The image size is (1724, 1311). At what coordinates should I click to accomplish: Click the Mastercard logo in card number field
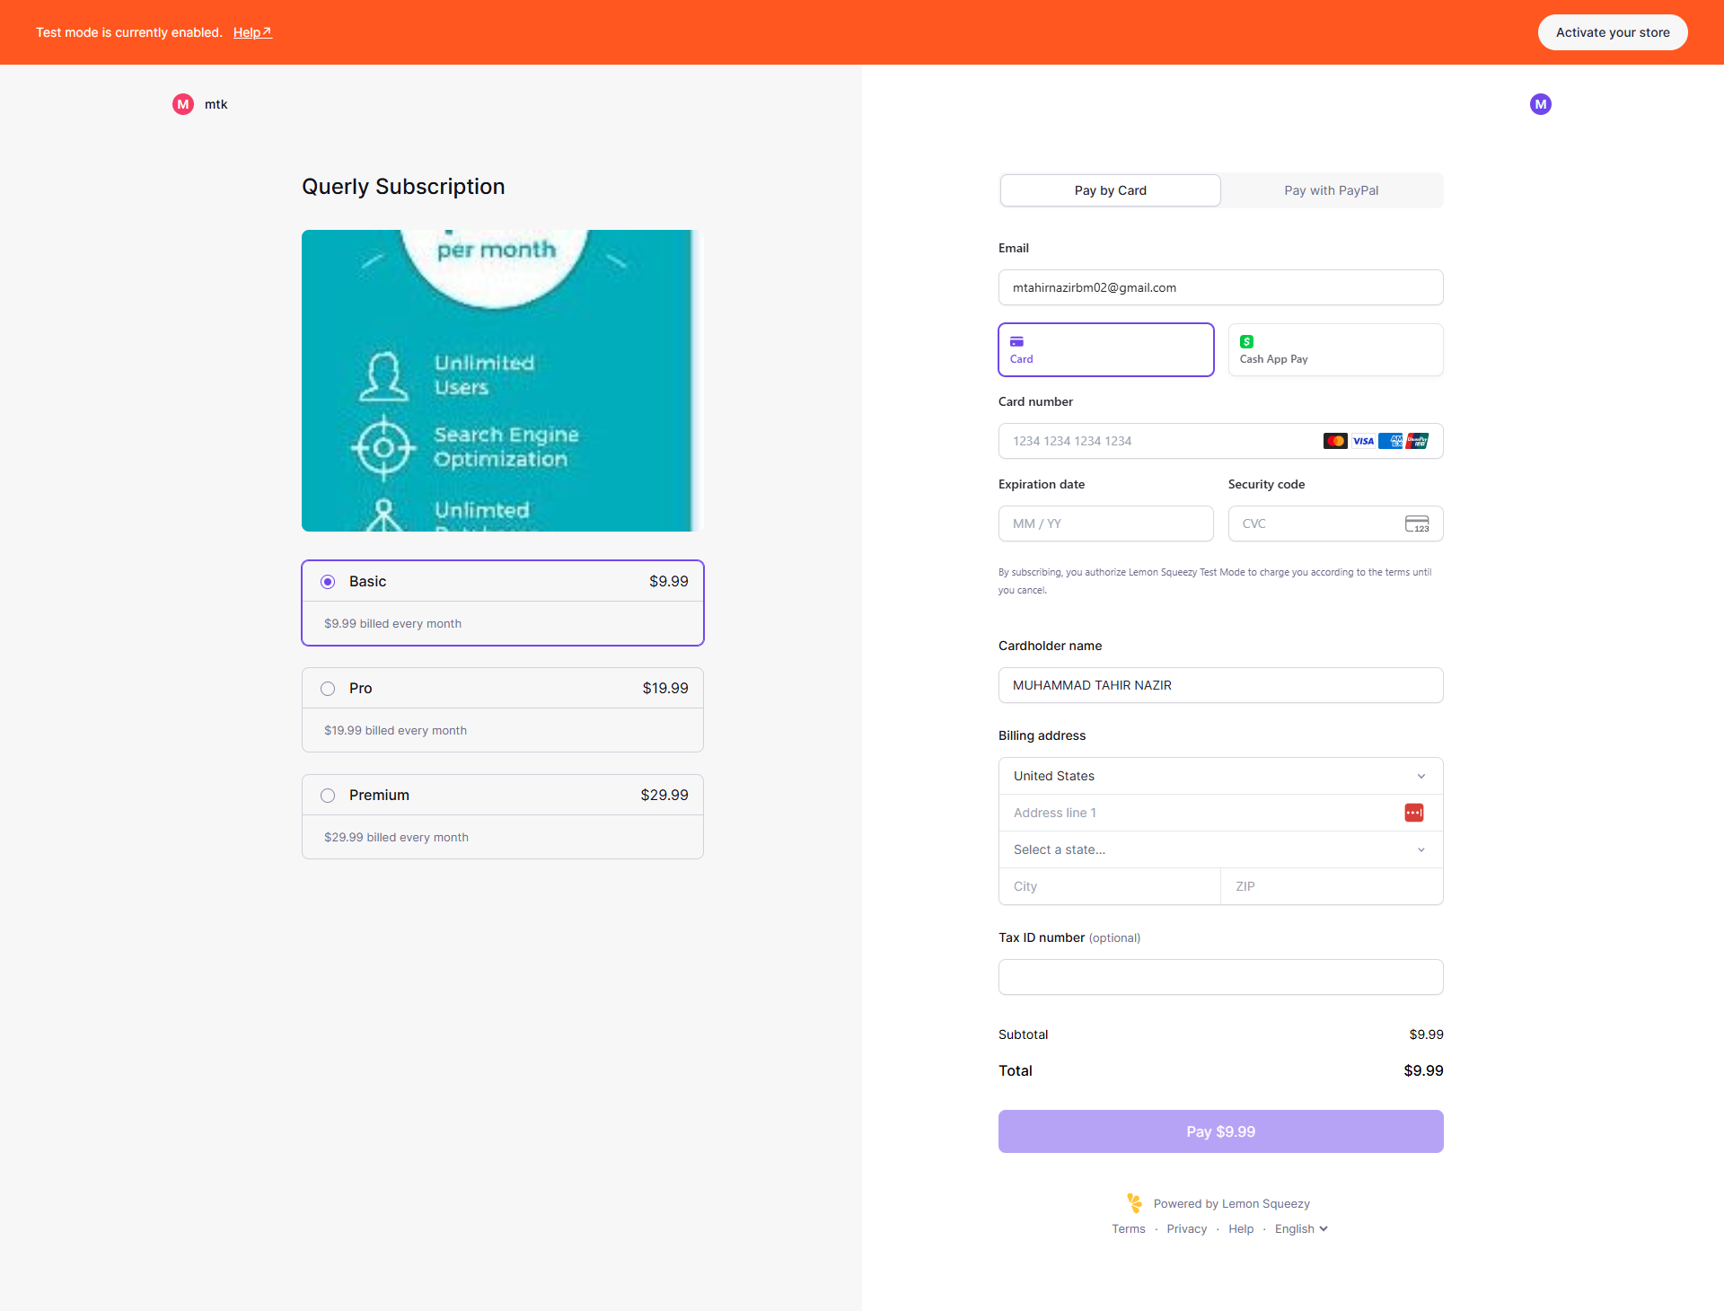pyautogui.click(x=1334, y=441)
